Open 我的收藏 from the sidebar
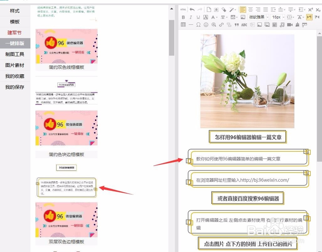This screenshot has height=252, width=322. (x=15, y=76)
